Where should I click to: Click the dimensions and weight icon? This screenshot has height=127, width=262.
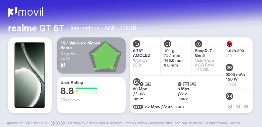[168, 44]
